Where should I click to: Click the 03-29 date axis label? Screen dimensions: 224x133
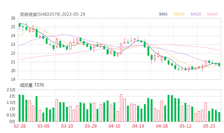[91, 126]
